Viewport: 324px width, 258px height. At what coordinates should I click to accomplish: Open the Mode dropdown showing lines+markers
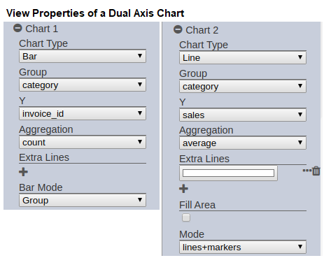coord(243,247)
